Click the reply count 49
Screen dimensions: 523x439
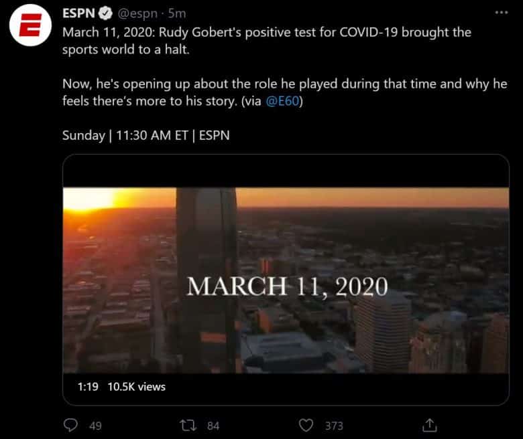pos(95,426)
